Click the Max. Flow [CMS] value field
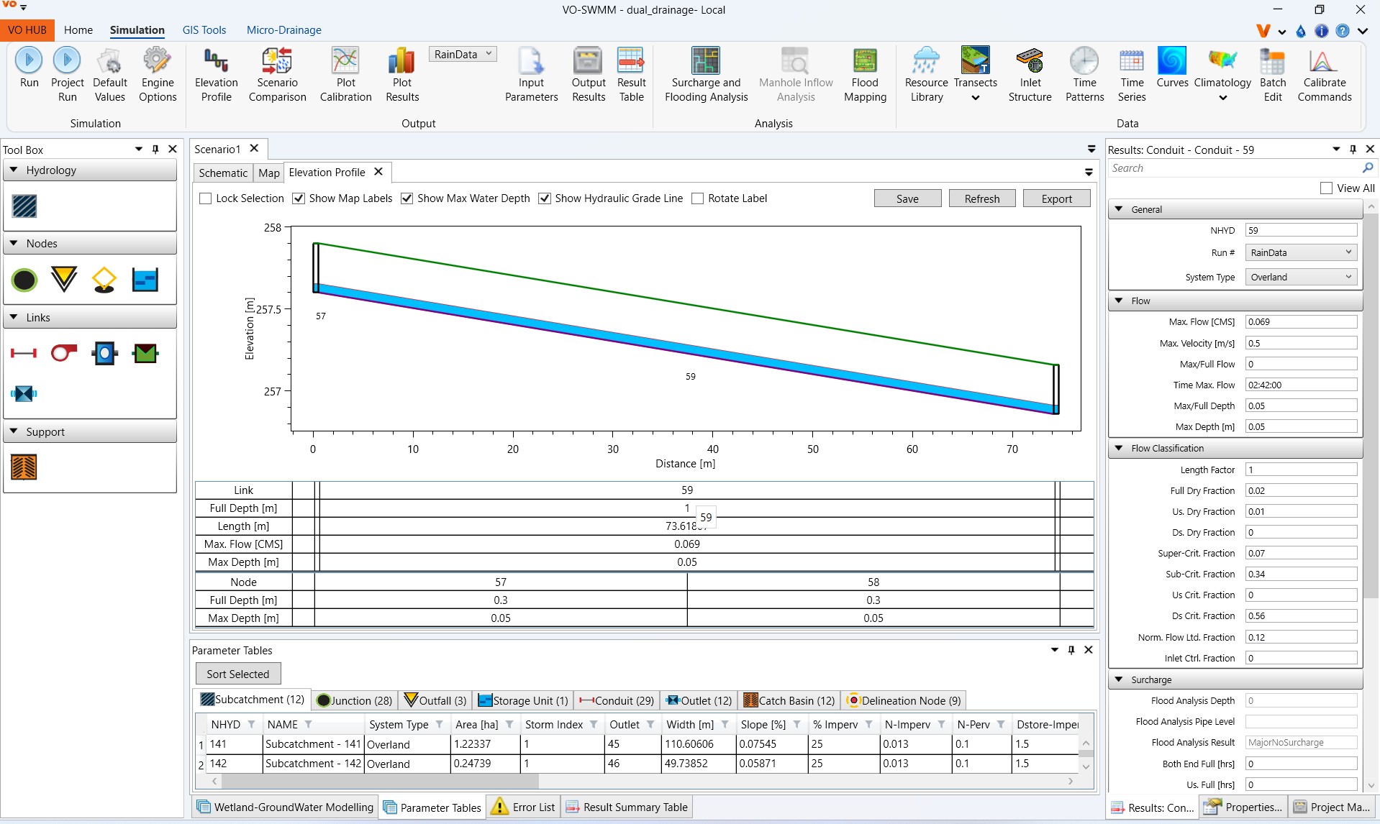1380x824 pixels. tap(1301, 321)
